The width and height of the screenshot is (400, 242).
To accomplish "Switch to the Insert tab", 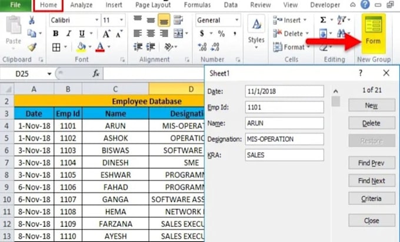I will [x=114, y=5].
